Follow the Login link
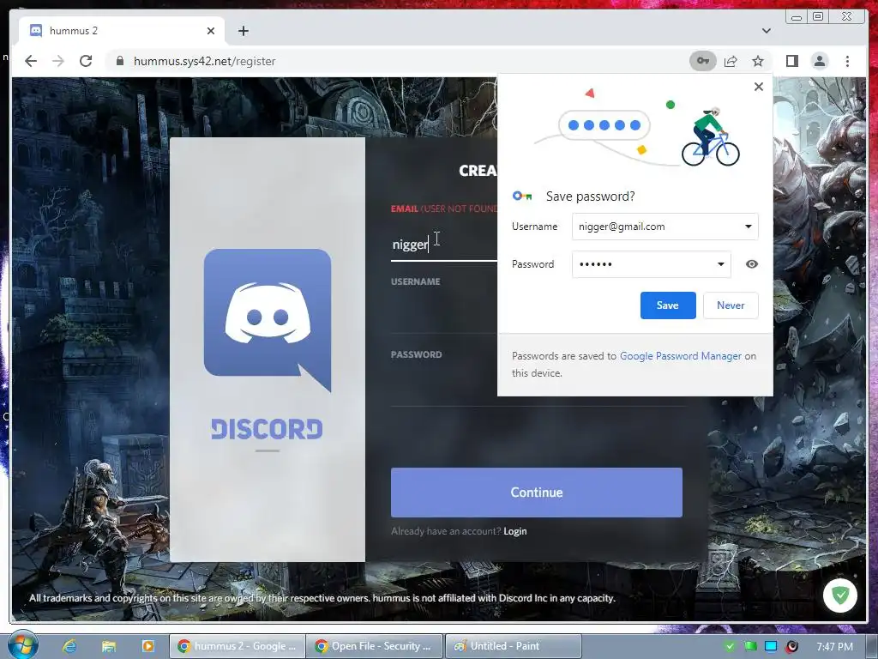 click(515, 531)
